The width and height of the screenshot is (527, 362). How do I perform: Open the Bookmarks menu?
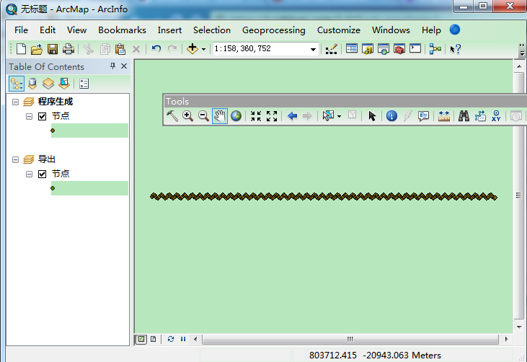click(122, 30)
